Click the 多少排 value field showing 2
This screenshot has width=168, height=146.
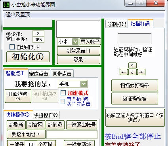(38, 34)
